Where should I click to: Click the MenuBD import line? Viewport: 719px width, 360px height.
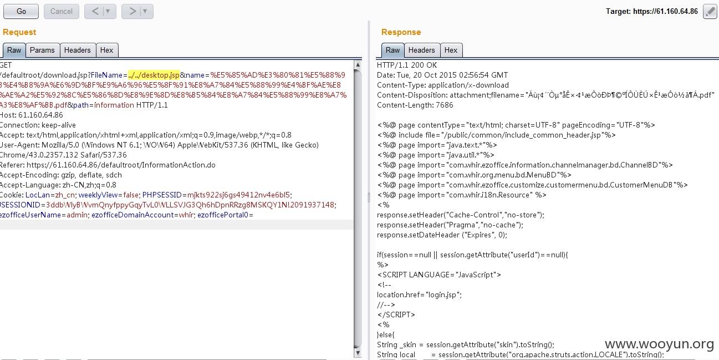pos(475,175)
